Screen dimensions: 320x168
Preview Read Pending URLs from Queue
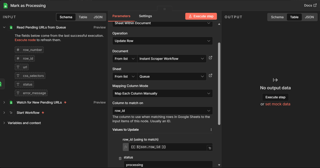pyautogui.click(x=100, y=28)
